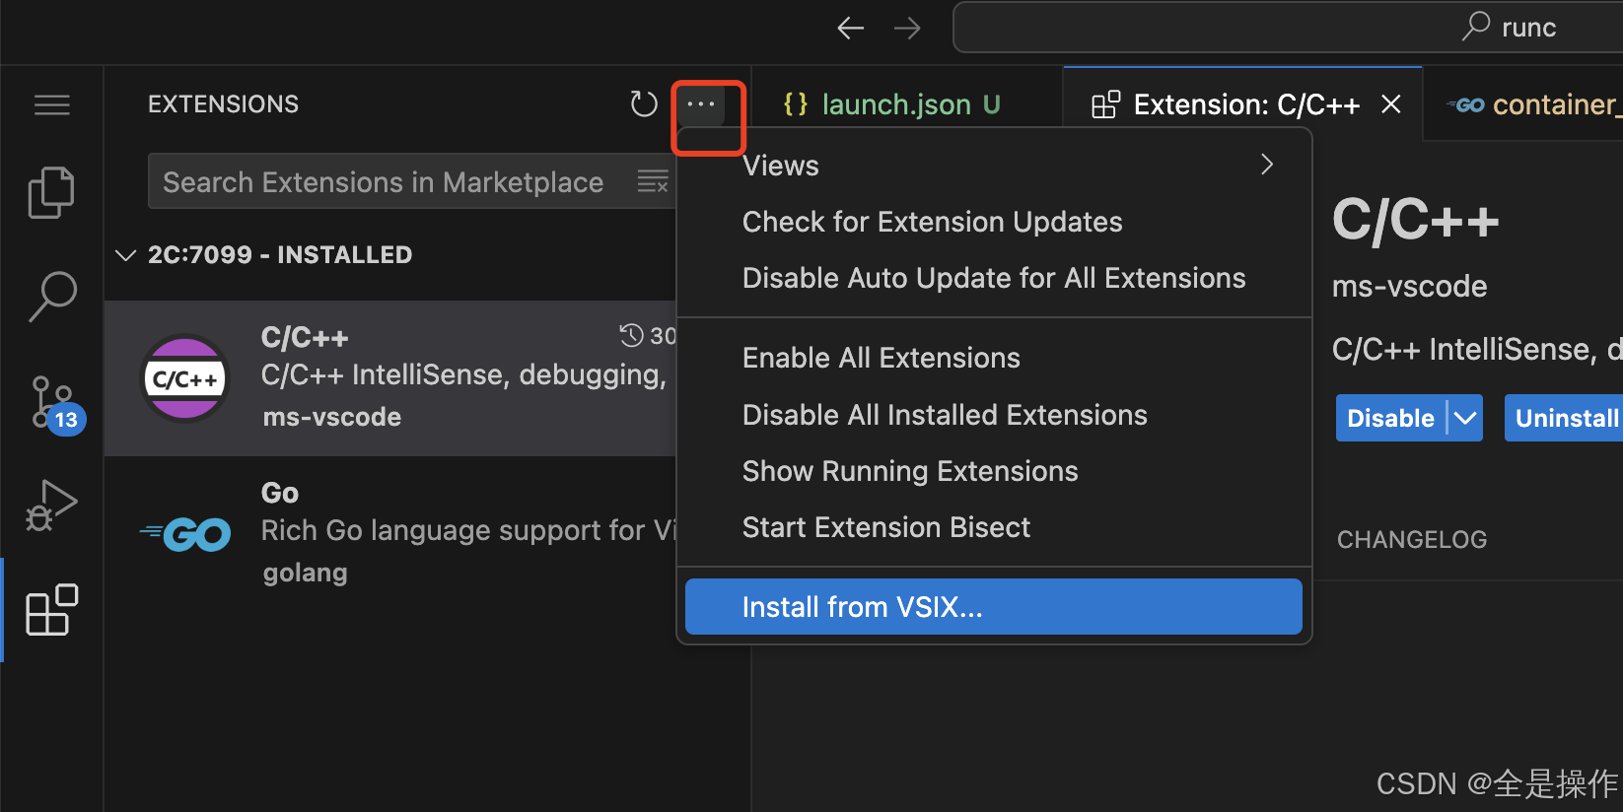Choose Enable All Extensions
The image size is (1623, 812).
point(994,358)
